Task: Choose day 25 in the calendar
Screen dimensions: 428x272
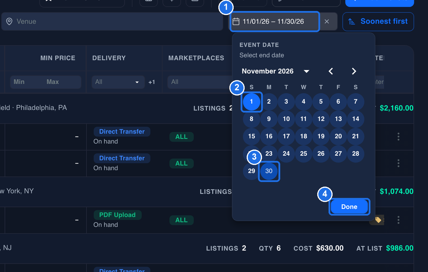Action: [304, 154]
